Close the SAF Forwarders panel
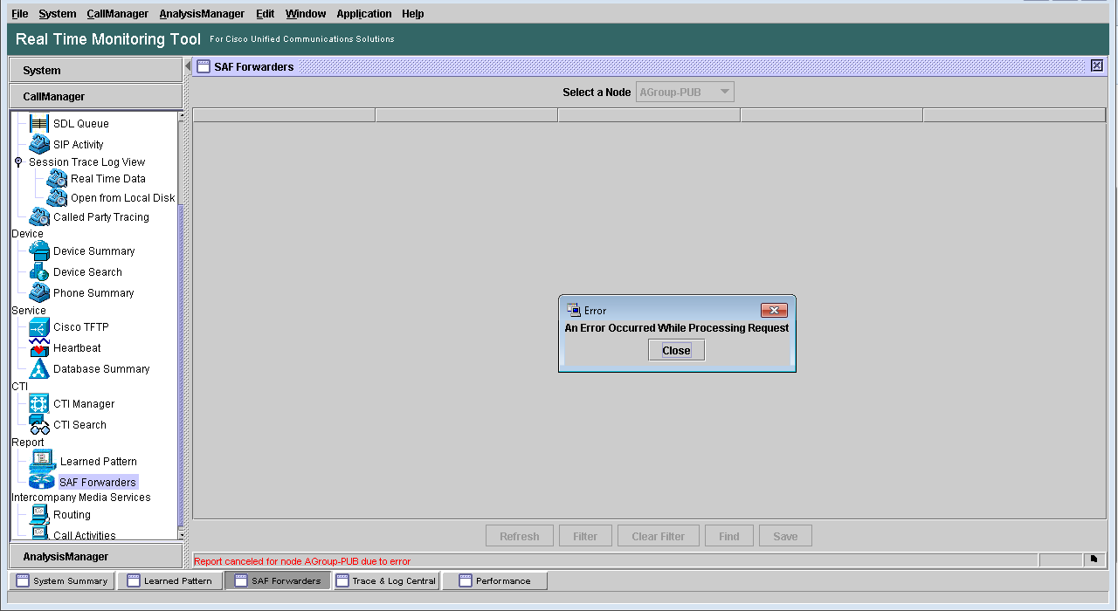Image resolution: width=1118 pixels, height=611 pixels. (x=1097, y=65)
